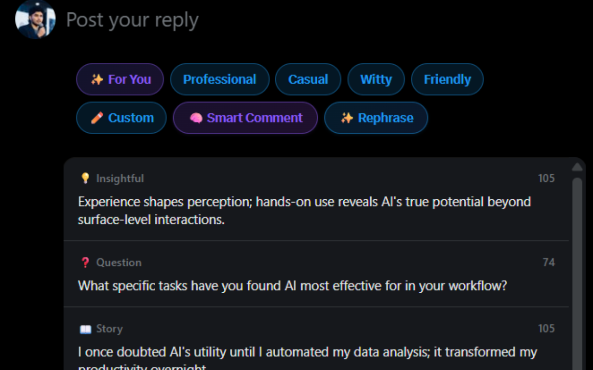The height and width of the screenshot is (370, 593).
Task: Choose the Question suggestion about AI workflow
Action: coord(292,286)
